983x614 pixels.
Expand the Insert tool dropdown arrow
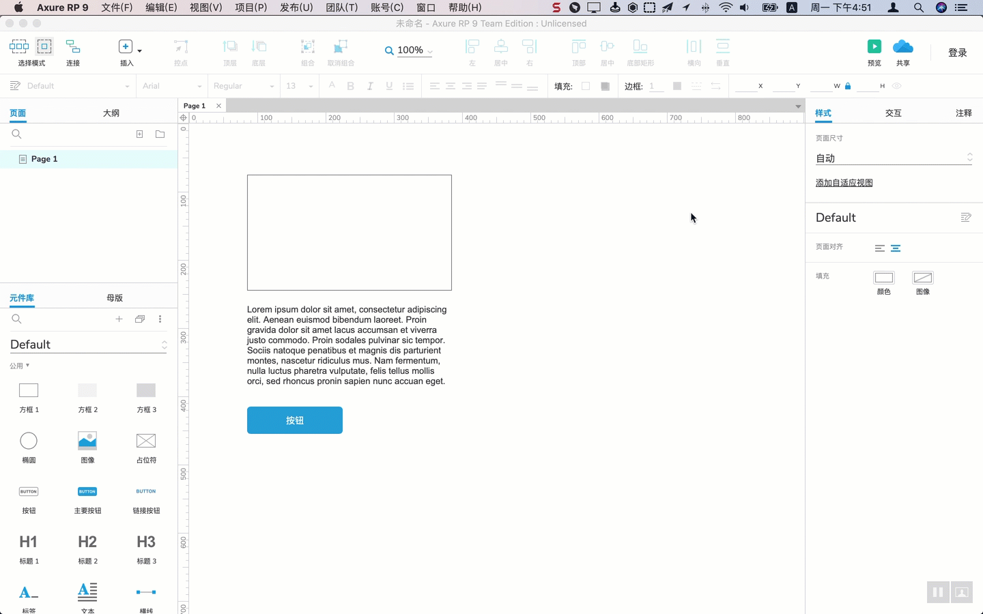[140, 51]
